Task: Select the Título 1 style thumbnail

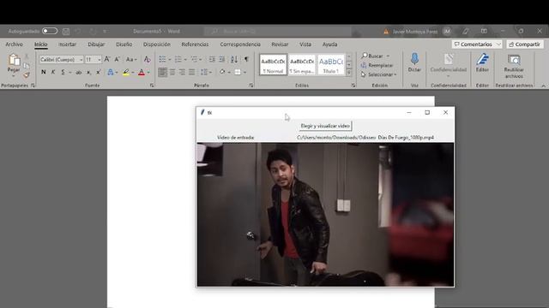Action: point(330,65)
